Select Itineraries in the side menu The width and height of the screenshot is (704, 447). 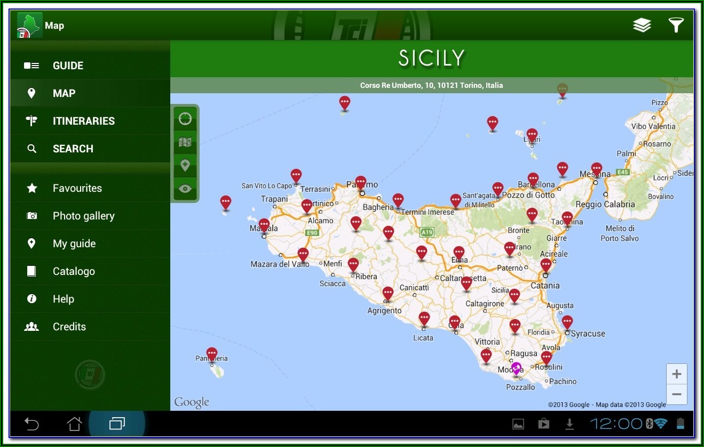[83, 121]
